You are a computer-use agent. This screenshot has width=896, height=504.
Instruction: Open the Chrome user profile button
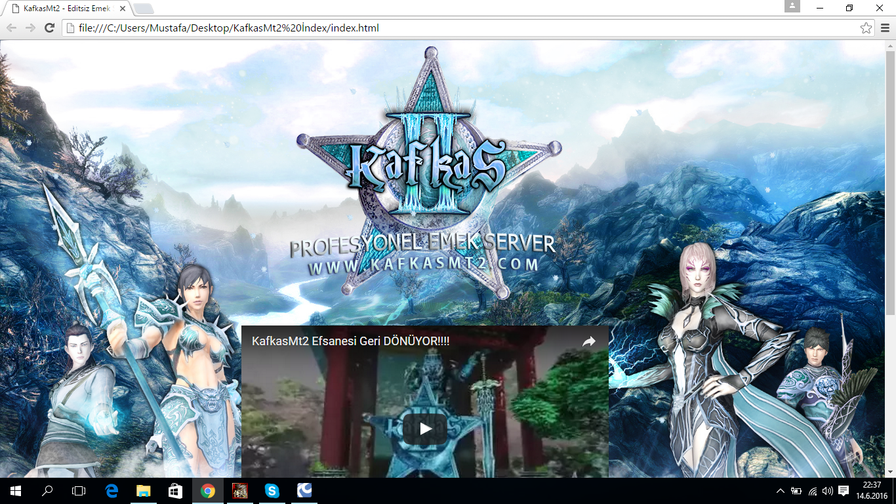pyautogui.click(x=792, y=6)
